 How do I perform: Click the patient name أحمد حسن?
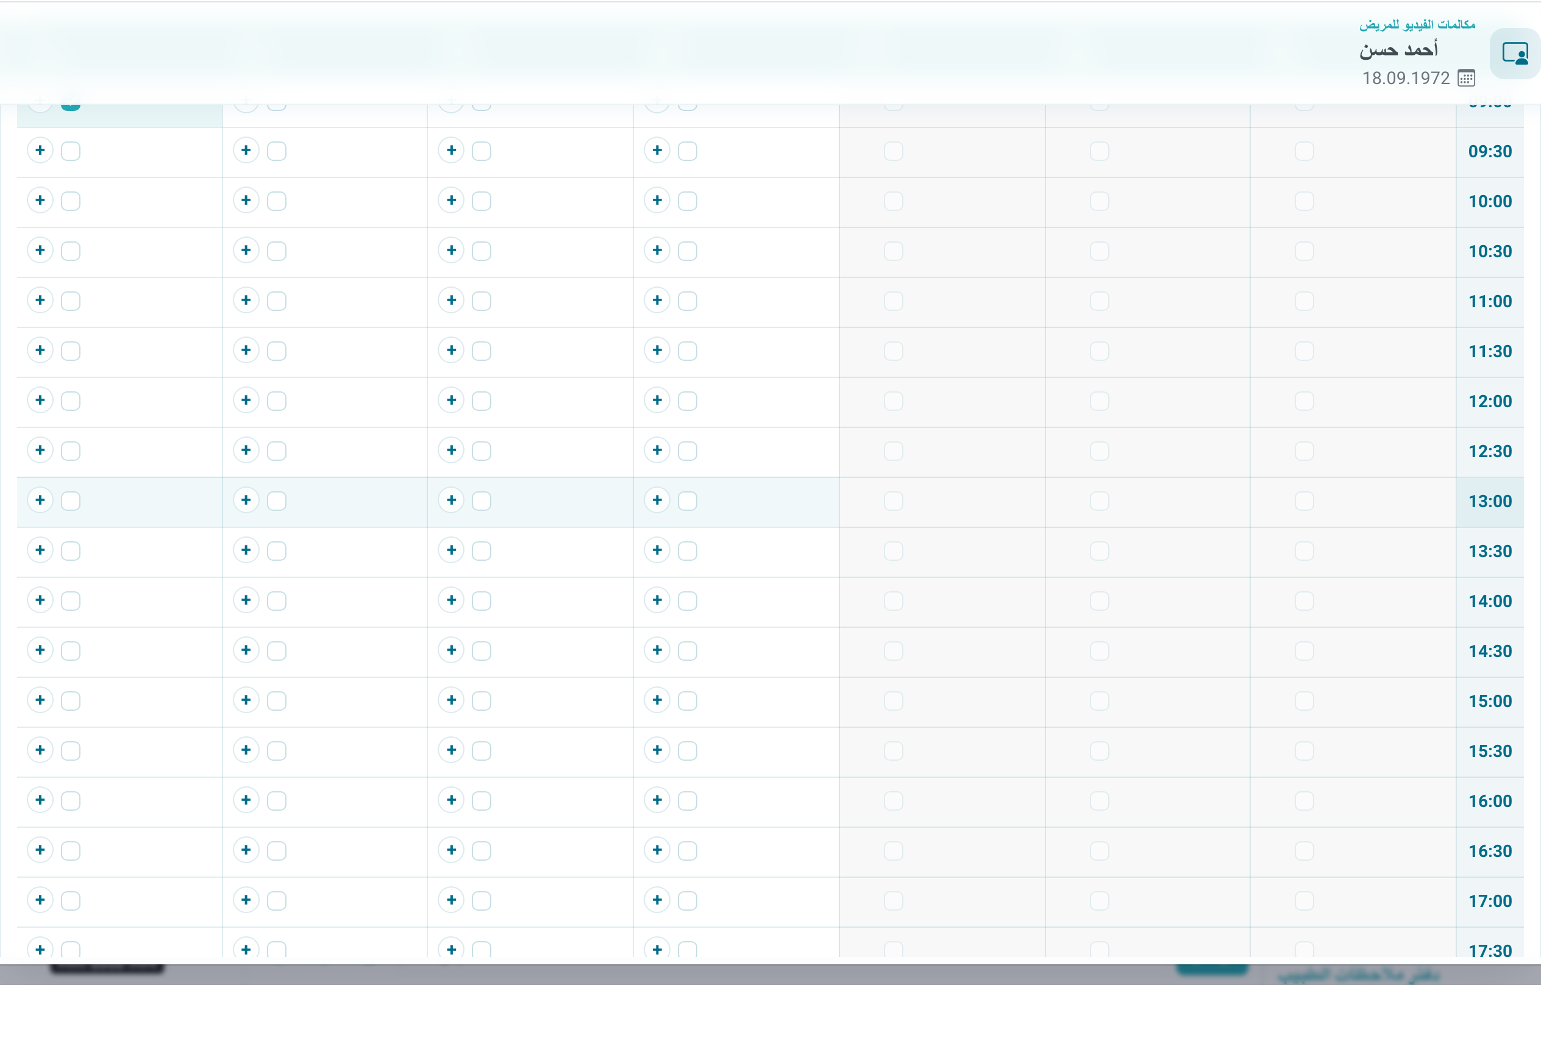pyautogui.click(x=1398, y=50)
